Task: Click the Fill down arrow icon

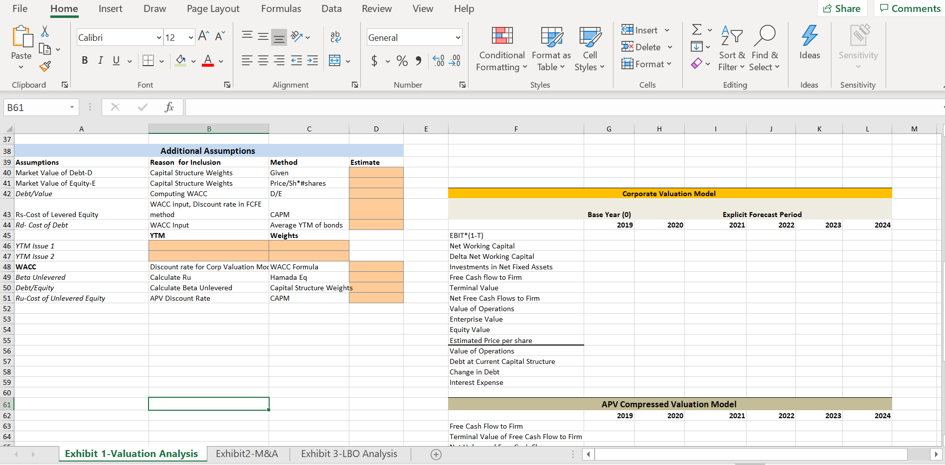Action: (697, 47)
